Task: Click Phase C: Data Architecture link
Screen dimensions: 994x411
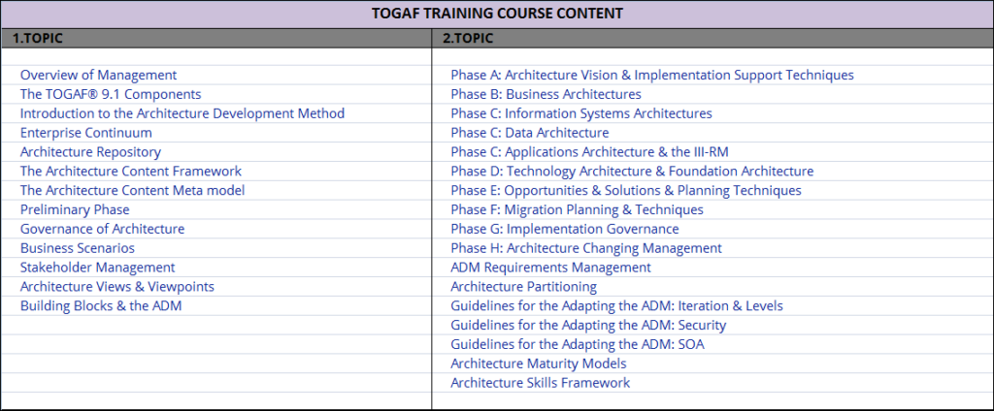Action: 530,133
